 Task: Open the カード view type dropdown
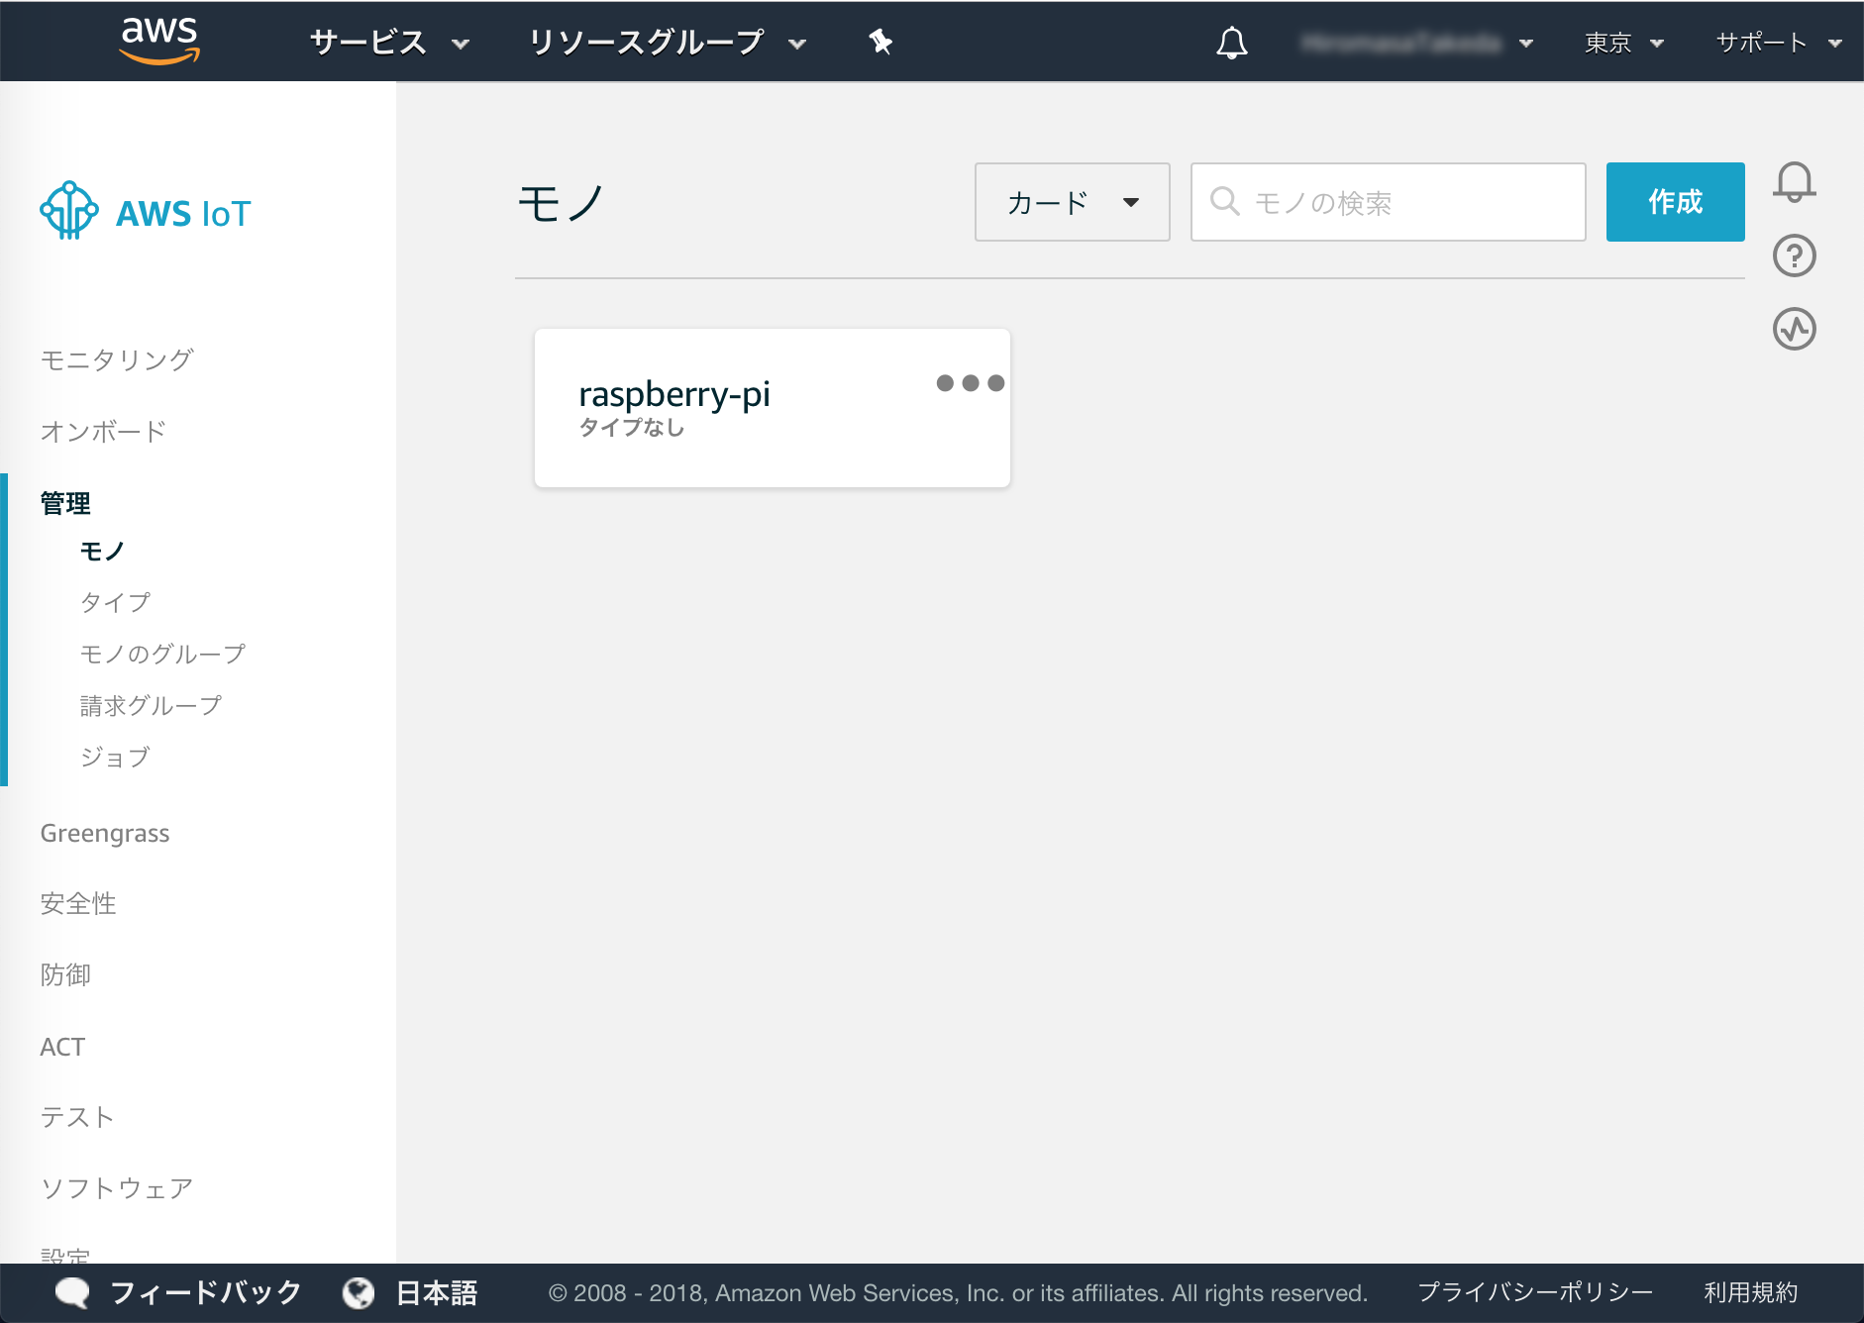pyautogui.click(x=1072, y=202)
